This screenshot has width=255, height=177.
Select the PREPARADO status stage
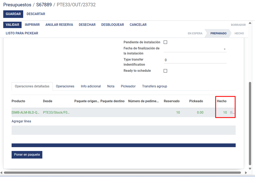tap(218, 33)
